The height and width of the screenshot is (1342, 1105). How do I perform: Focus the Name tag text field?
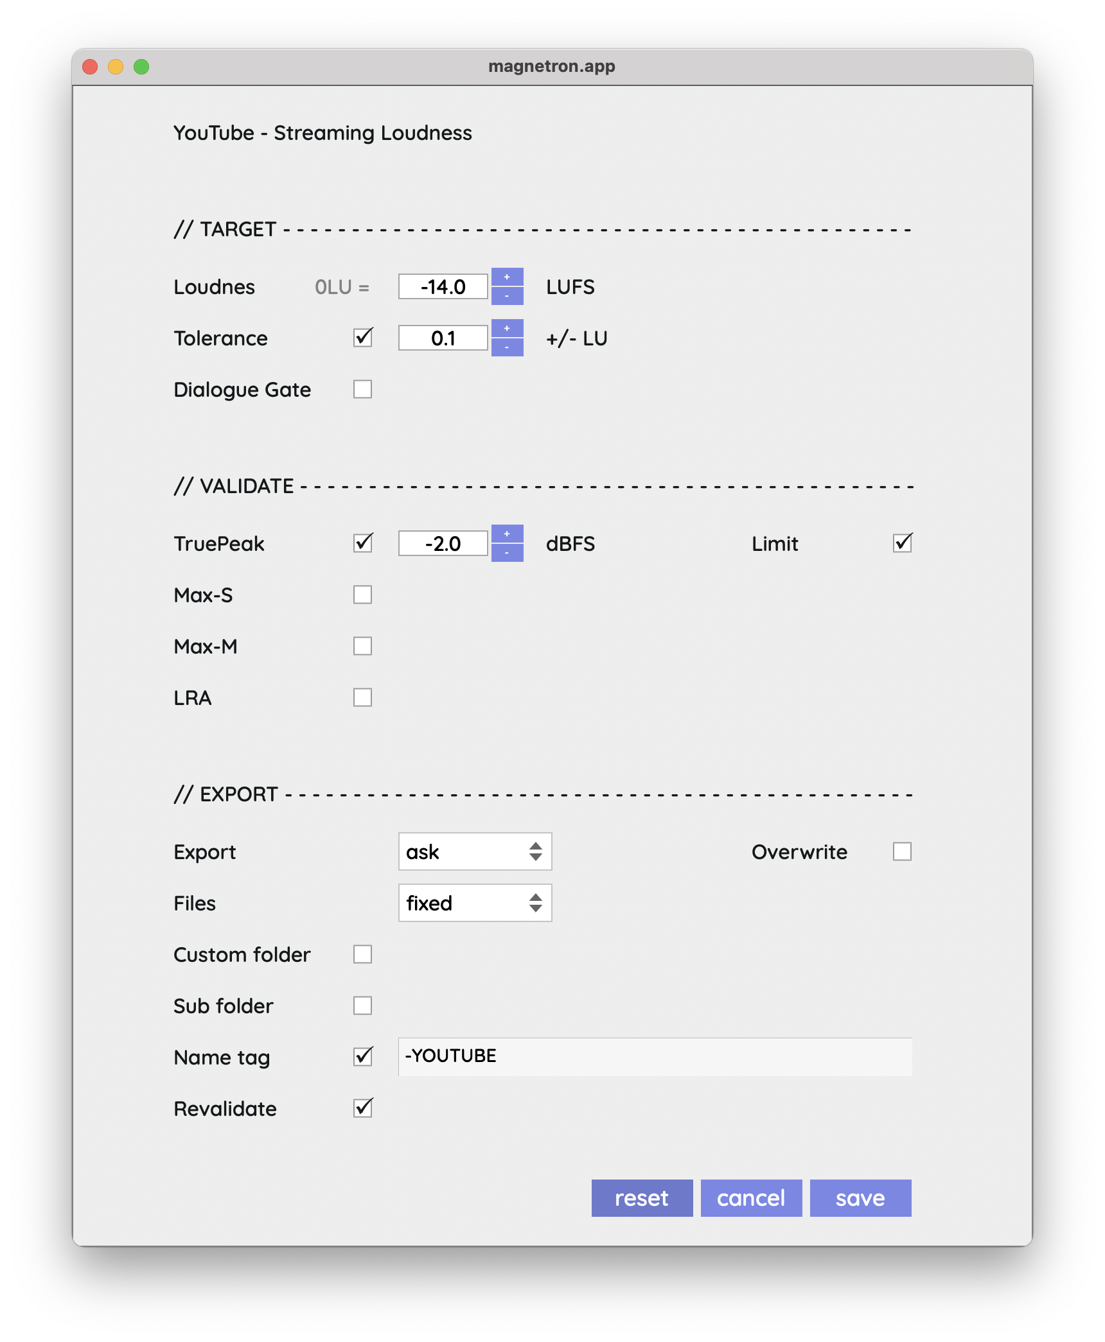pyautogui.click(x=655, y=1057)
